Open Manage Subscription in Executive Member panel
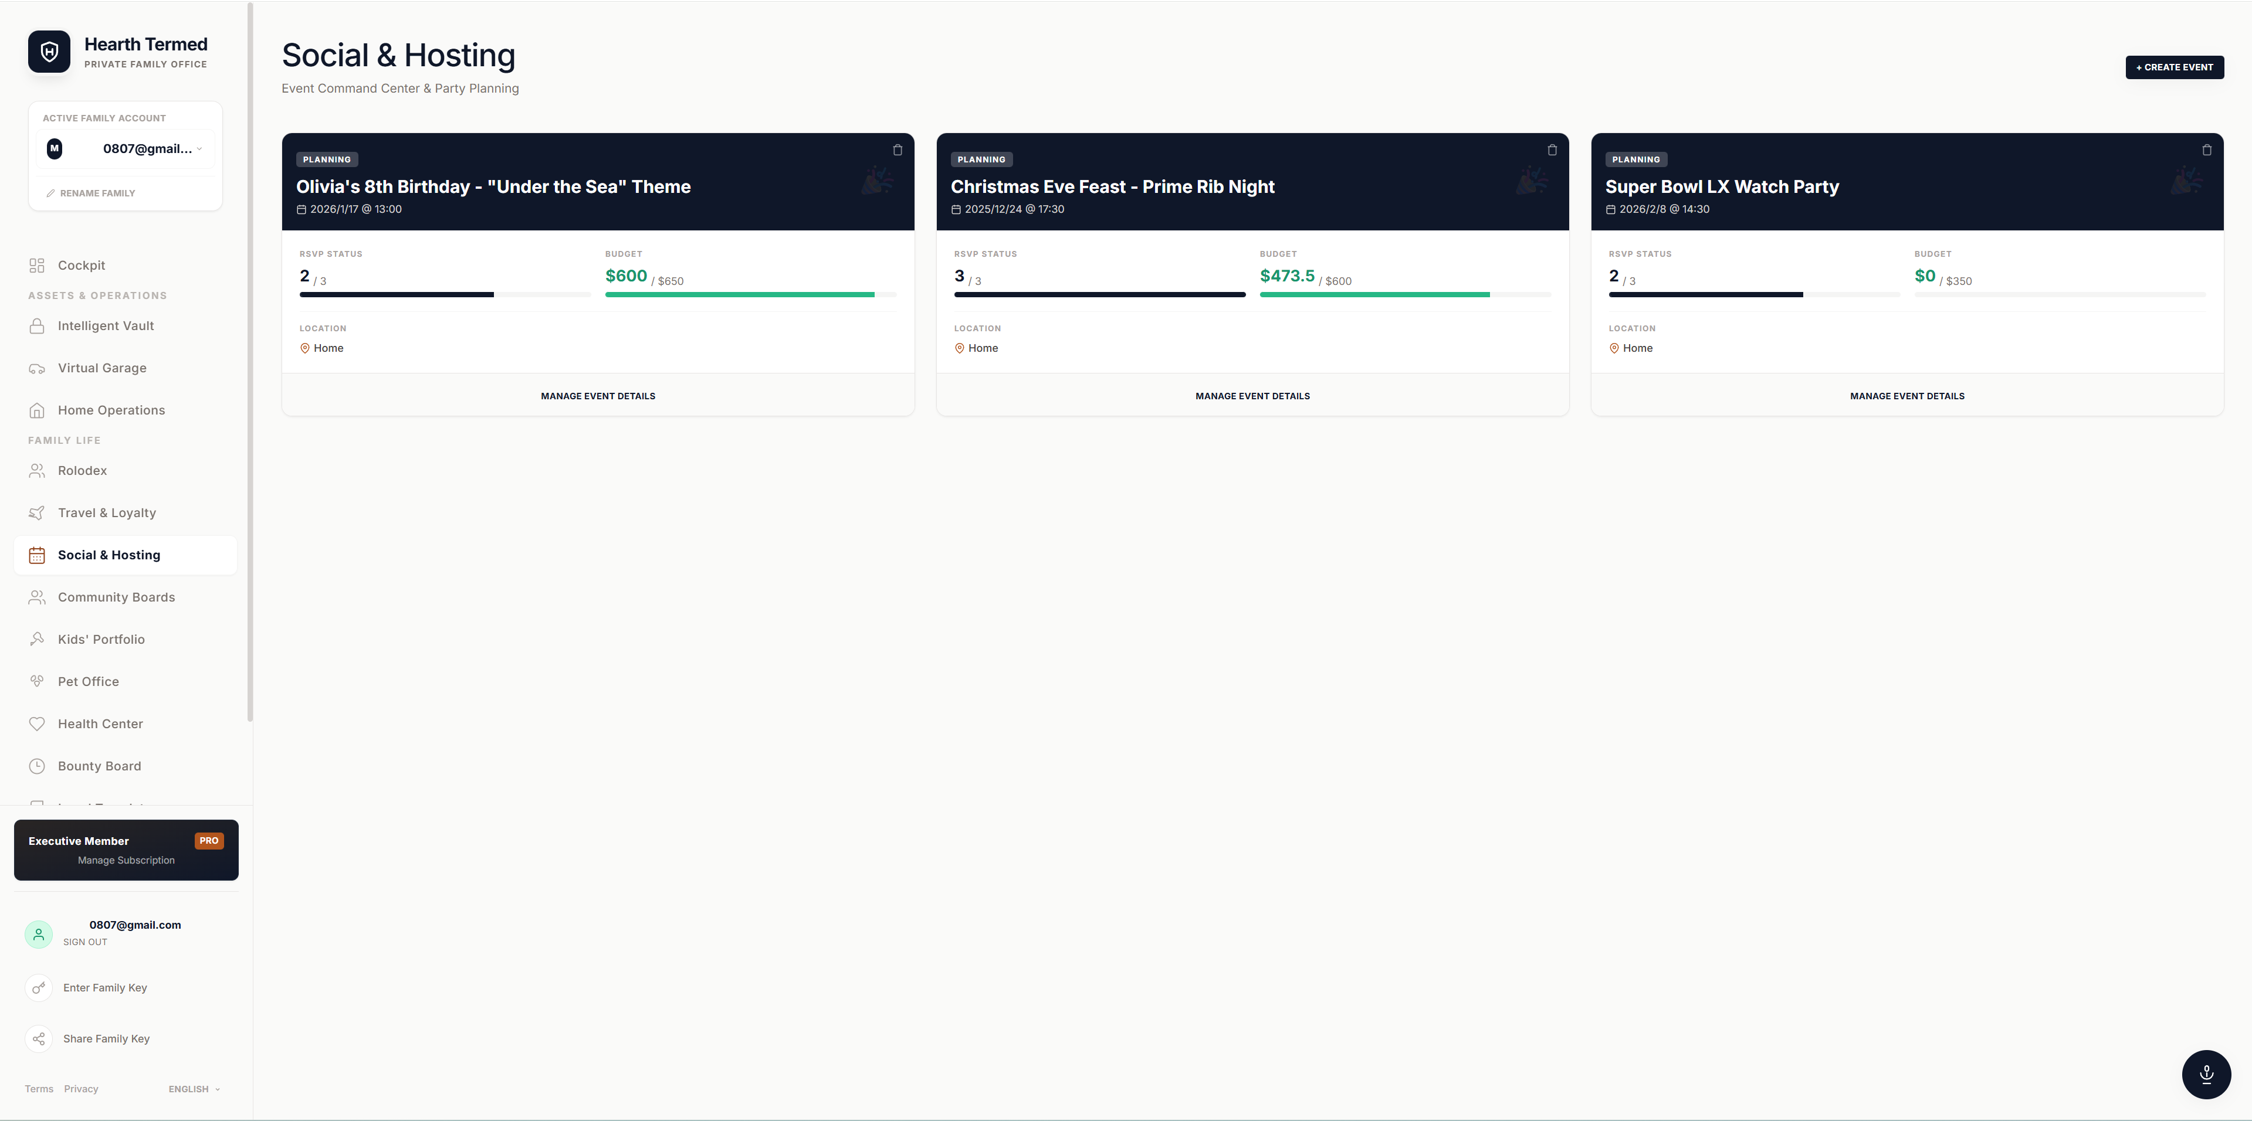The image size is (2252, 1121). [x=126, y=861]
